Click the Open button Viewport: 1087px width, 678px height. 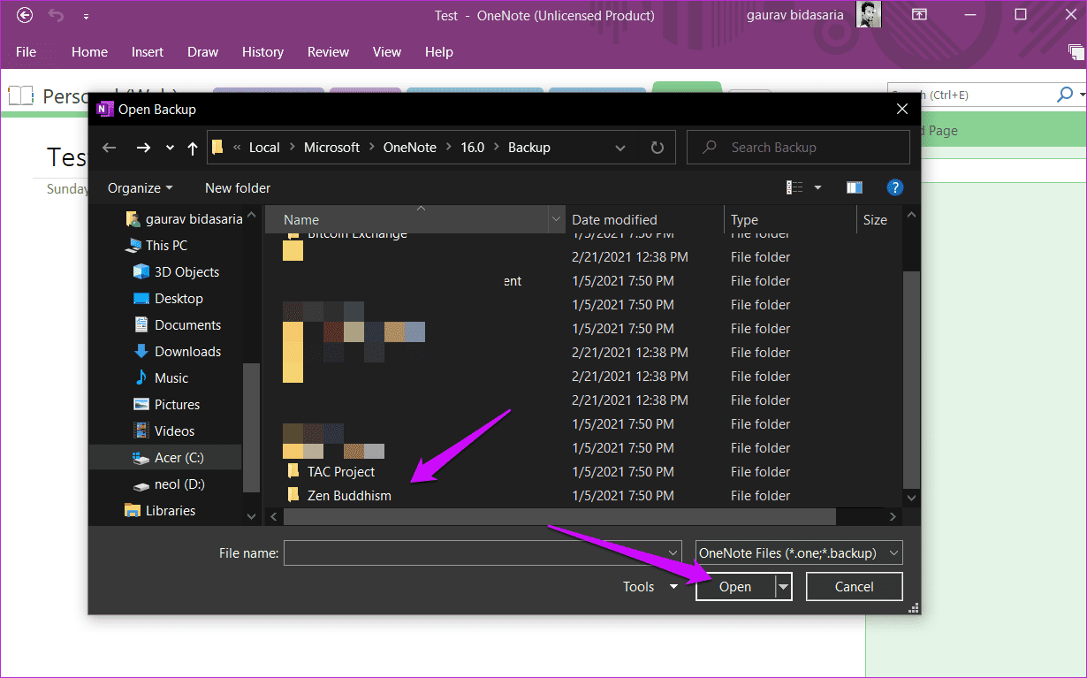tap(735, 586)
